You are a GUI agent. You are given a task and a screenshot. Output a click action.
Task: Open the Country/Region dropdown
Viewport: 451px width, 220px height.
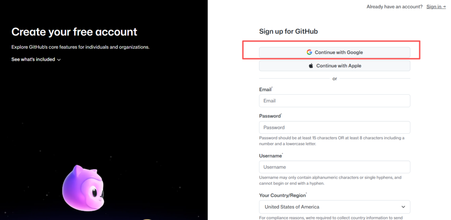click(x=334, y=207)
